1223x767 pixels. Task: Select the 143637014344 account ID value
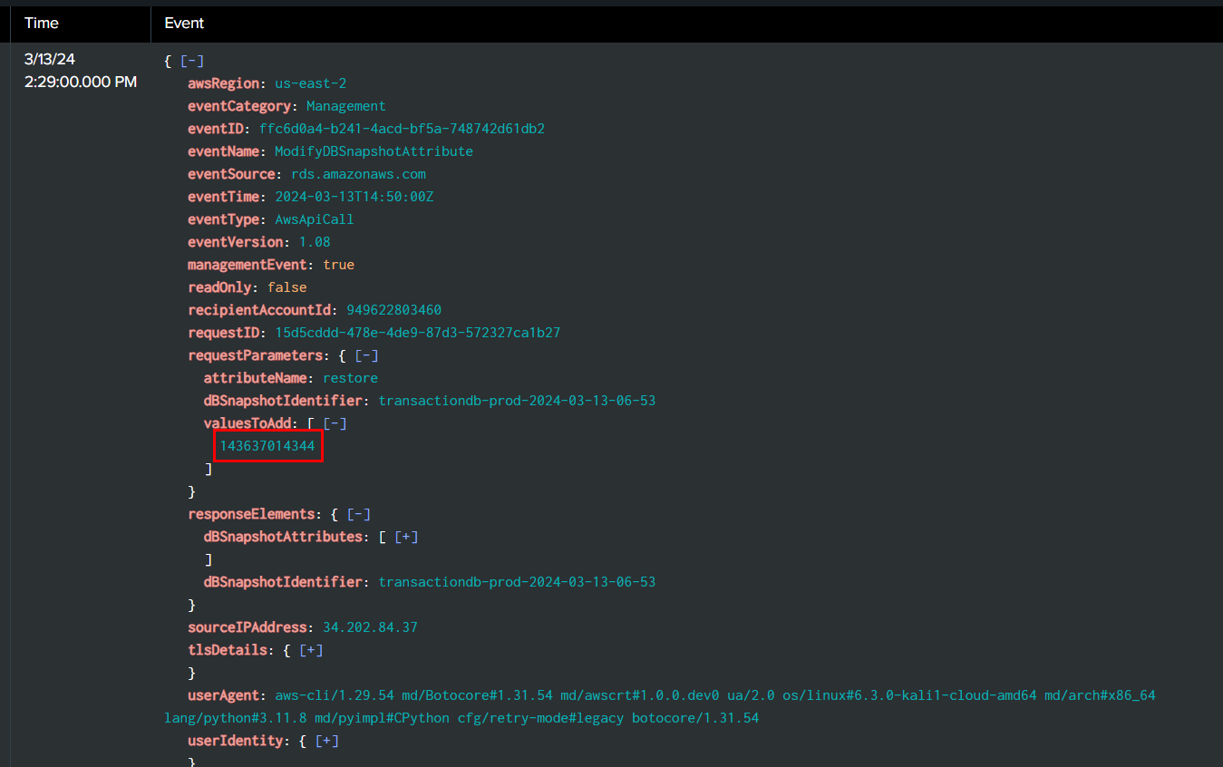coord(267,446)
